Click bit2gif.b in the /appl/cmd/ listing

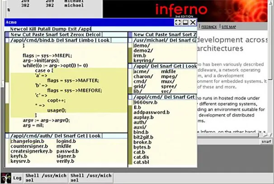coord(143,137)
